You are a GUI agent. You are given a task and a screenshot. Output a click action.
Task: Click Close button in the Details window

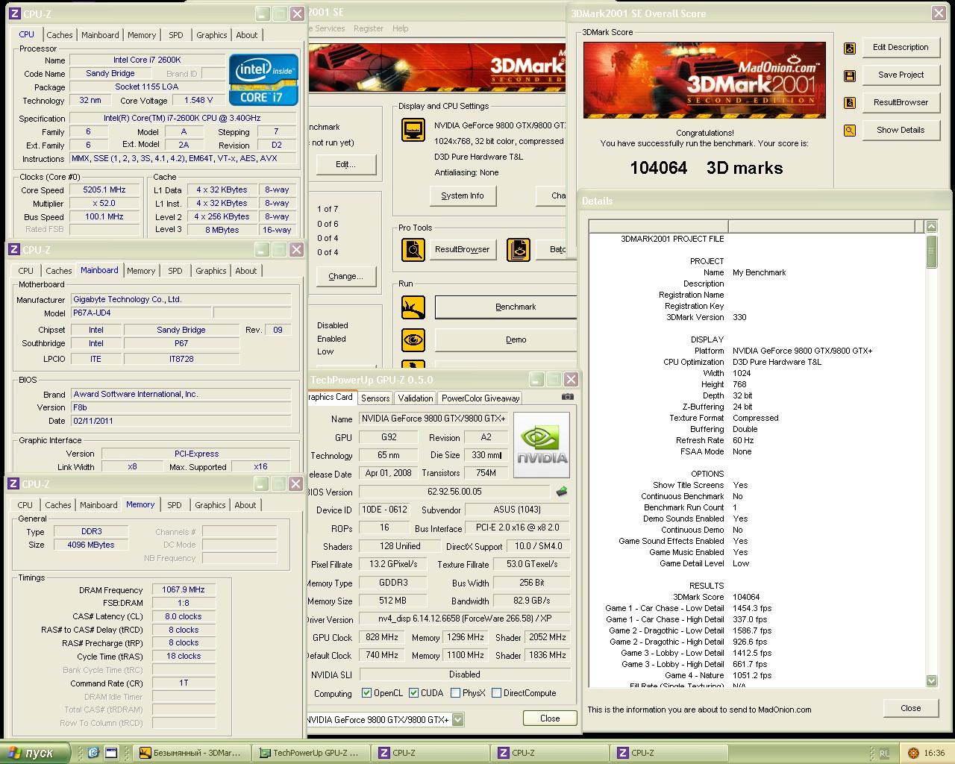(910, 709)
